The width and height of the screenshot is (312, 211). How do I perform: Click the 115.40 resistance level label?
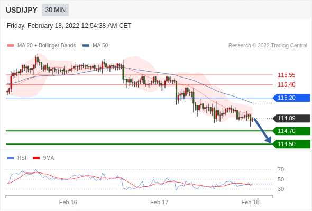(286, 84)
